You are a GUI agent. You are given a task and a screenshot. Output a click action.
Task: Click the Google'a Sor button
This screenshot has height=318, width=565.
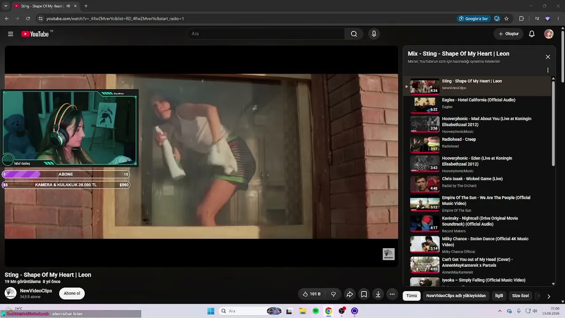coord(474,19)
